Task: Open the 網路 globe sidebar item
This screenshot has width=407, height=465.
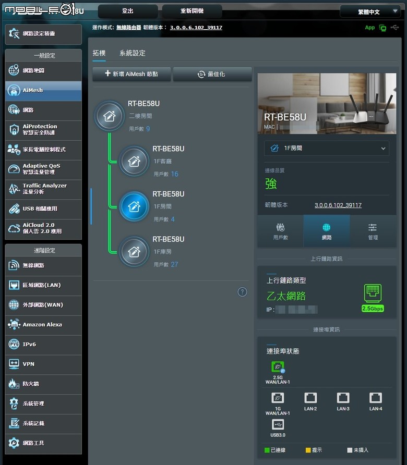Action: click(x=43, y=110)
